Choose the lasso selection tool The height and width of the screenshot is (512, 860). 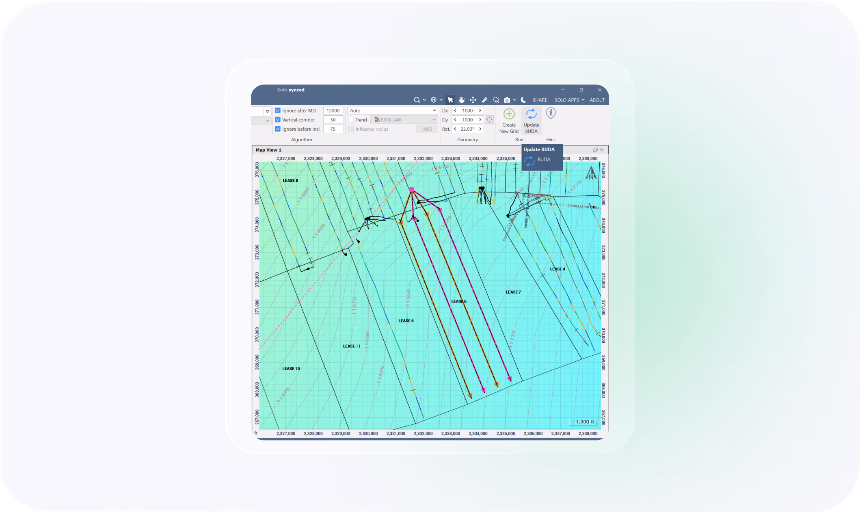(496, 100)
